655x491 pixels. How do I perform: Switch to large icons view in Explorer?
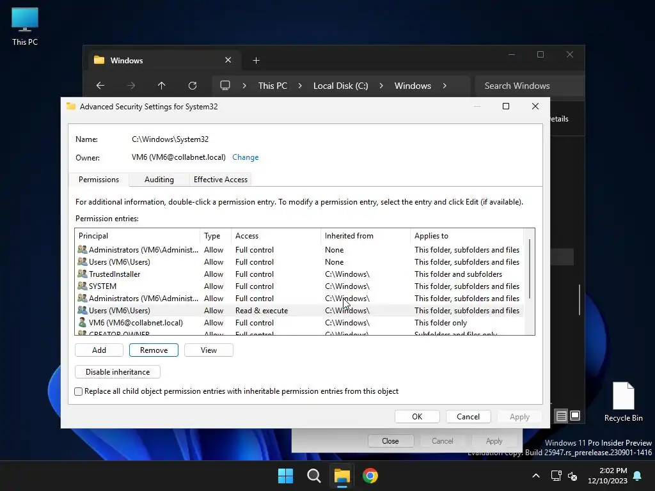click(x=575, y=416)
